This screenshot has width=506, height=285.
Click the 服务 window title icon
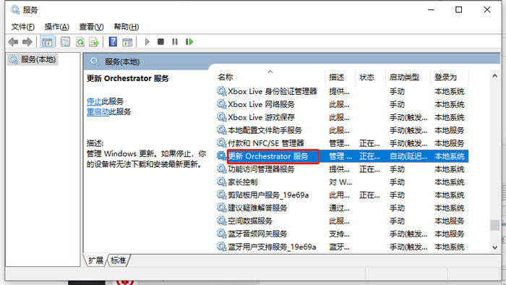pos(15,9)
